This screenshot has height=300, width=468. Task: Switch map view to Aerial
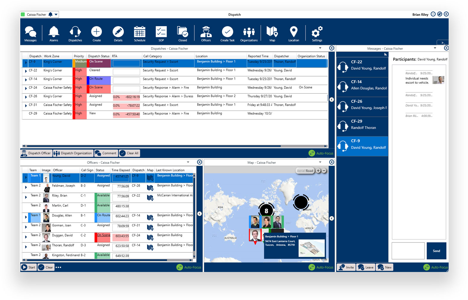click(x=300, y=171)
